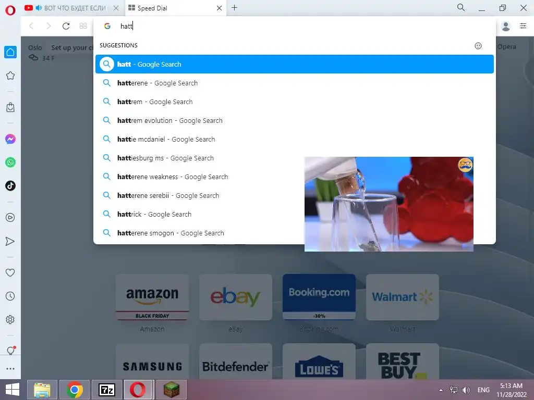Close the Speed Dial tab

pos(220,8)
